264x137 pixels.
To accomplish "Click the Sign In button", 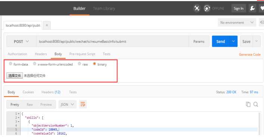I will 239,9.
